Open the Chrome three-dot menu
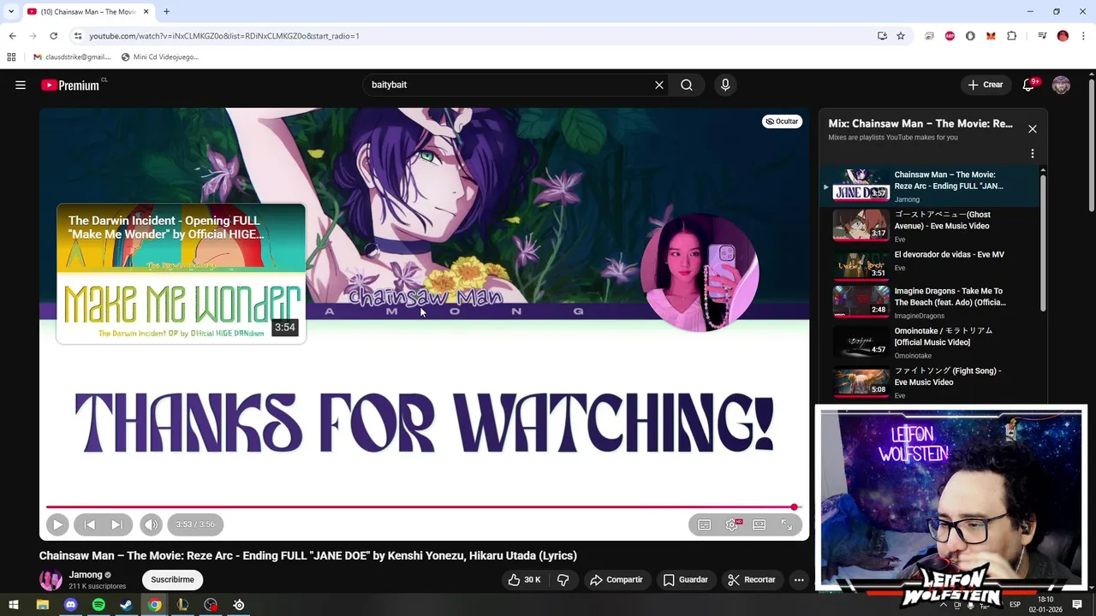The width and height of the screenshot is (1096, 616). point(1083,36)
